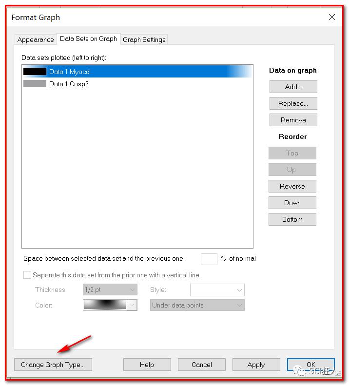Click Change Graph Type... button

pos(53,365)
